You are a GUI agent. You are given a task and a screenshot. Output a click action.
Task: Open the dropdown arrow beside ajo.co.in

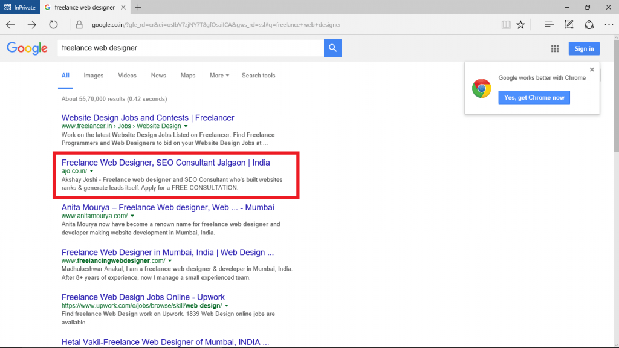[91, 171]
